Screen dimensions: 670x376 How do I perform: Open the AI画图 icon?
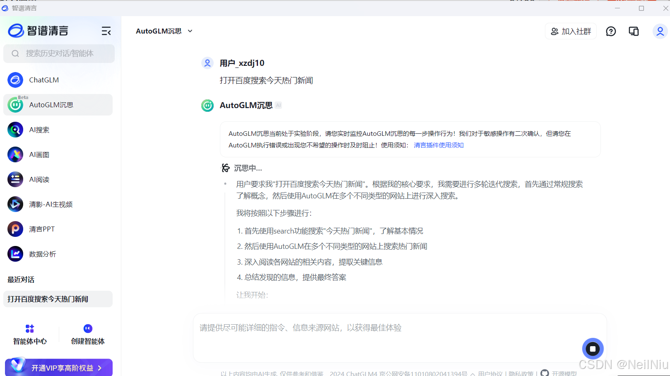15,154
